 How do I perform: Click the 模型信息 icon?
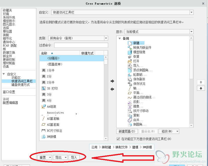(x=130, y=52)
